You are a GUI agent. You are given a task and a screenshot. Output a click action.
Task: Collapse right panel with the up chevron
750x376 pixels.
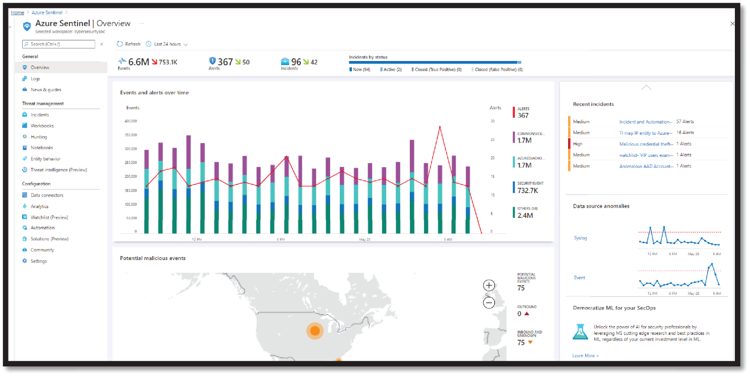pos(646,88)
